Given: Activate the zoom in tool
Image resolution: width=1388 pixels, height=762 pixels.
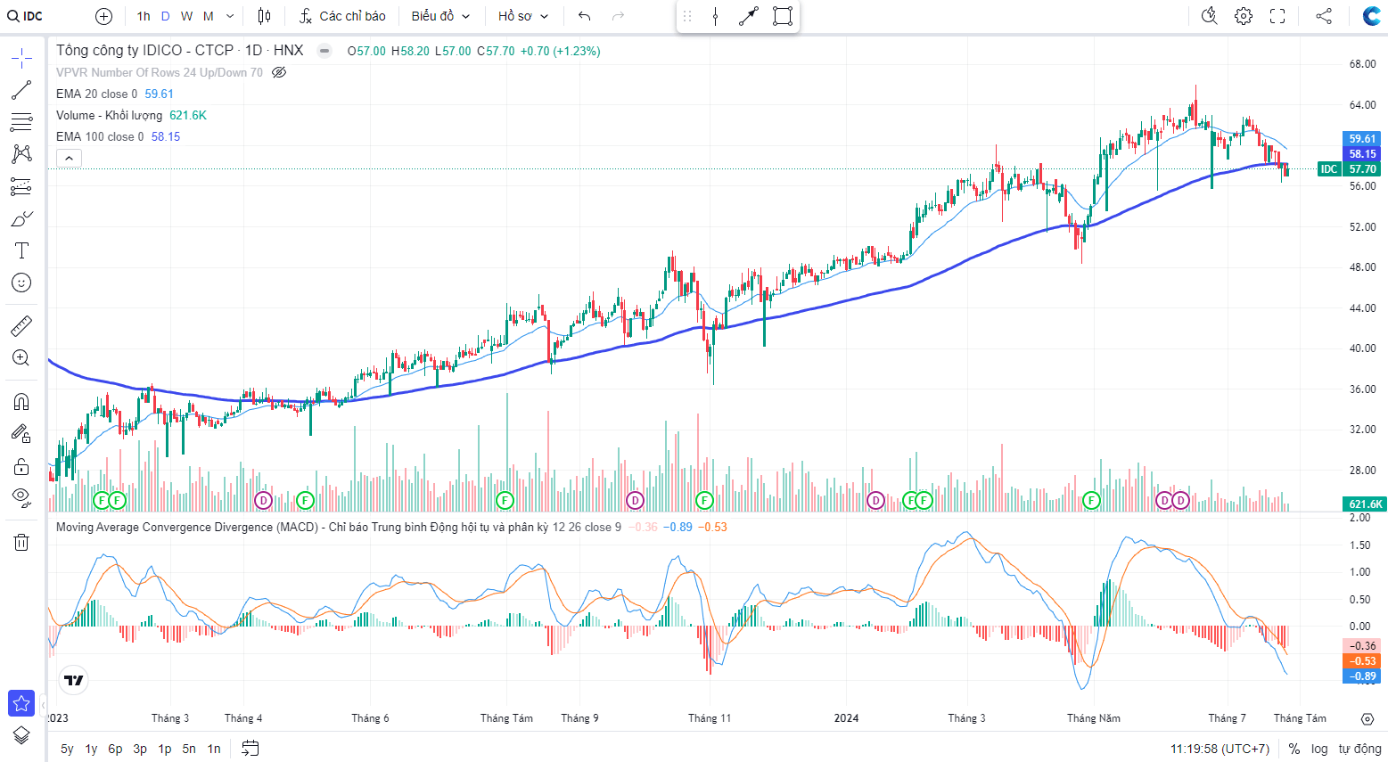Looking at the screenshot, I should click(x=21, y=358).
